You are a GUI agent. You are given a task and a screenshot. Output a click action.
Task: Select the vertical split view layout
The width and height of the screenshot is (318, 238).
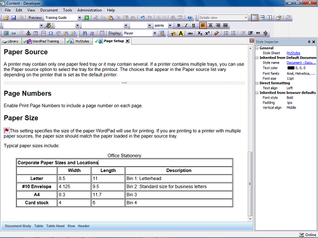pyautogui.click(x=269, y=18)
